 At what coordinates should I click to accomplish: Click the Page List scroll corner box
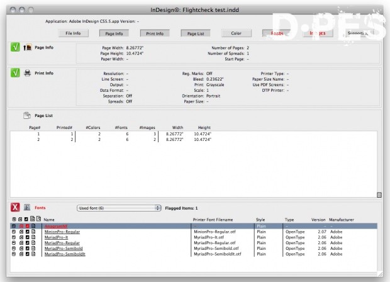point(379,195)
